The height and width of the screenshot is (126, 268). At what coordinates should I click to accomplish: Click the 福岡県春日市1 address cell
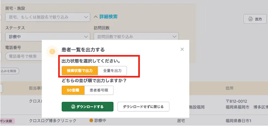(x=239, y=121)
